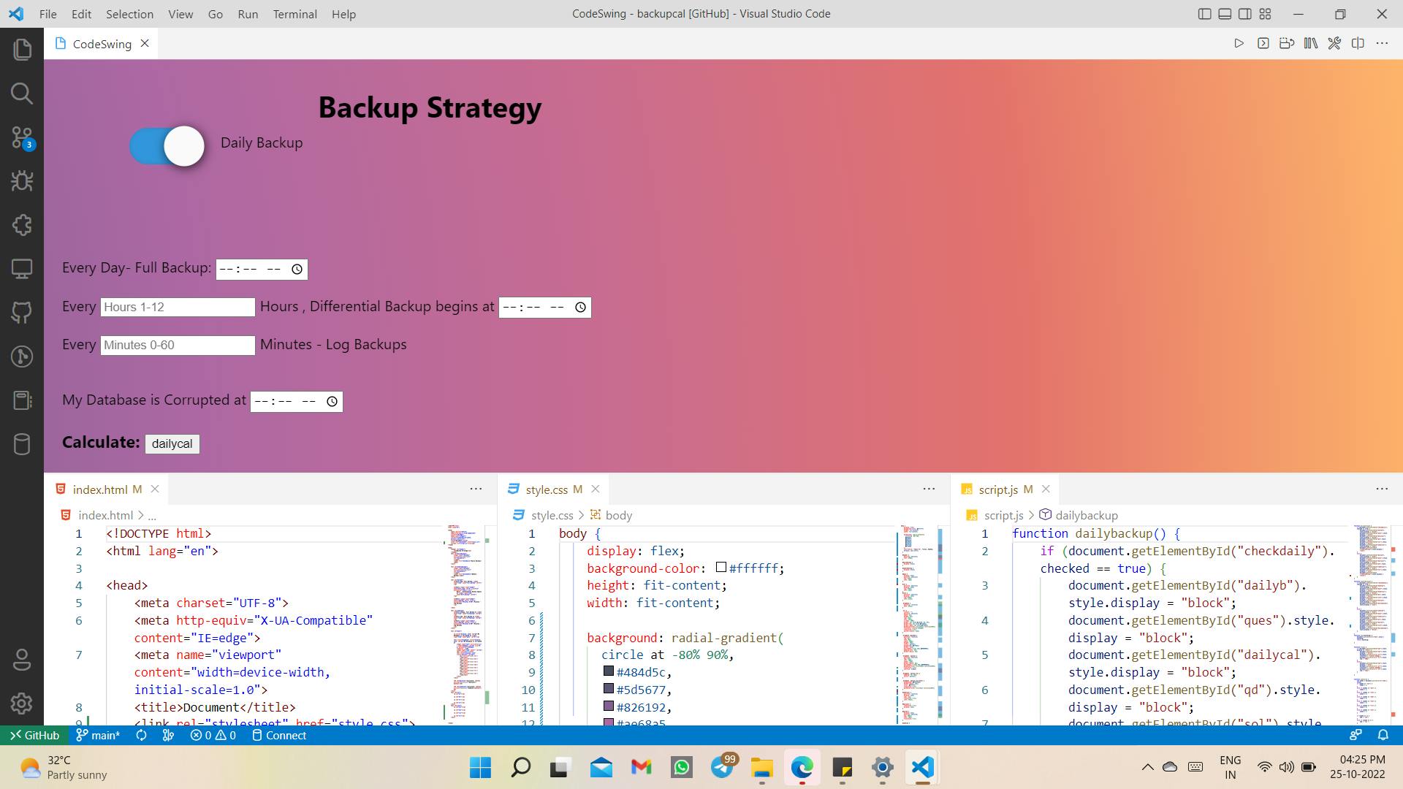Open the Extensions view
This screenshot has width=1403, height=789.
click(22, 225)
